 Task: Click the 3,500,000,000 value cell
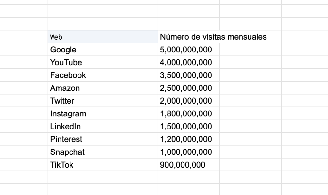tap(189, 75)
